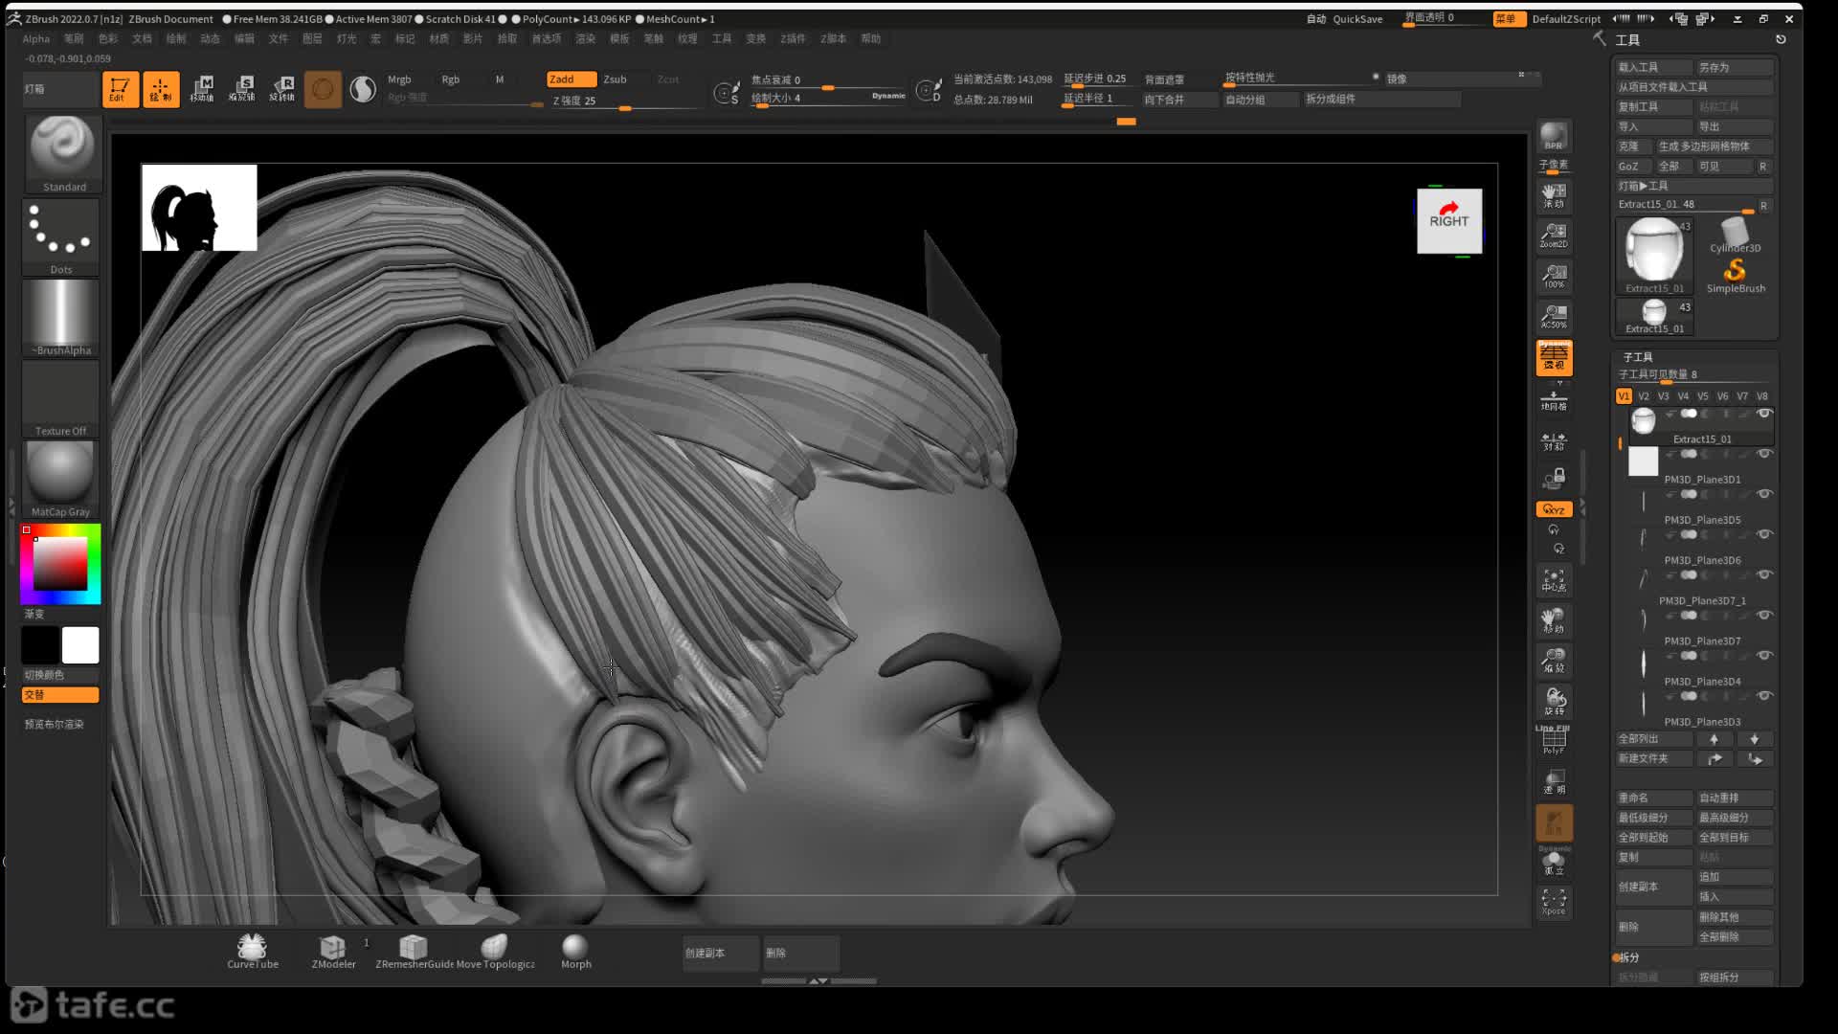Image resolution: width=1838 pixels, height=1034 pixels.
Task: Click the brown Gizmo 3D circle icon
Action: (323, 89)
